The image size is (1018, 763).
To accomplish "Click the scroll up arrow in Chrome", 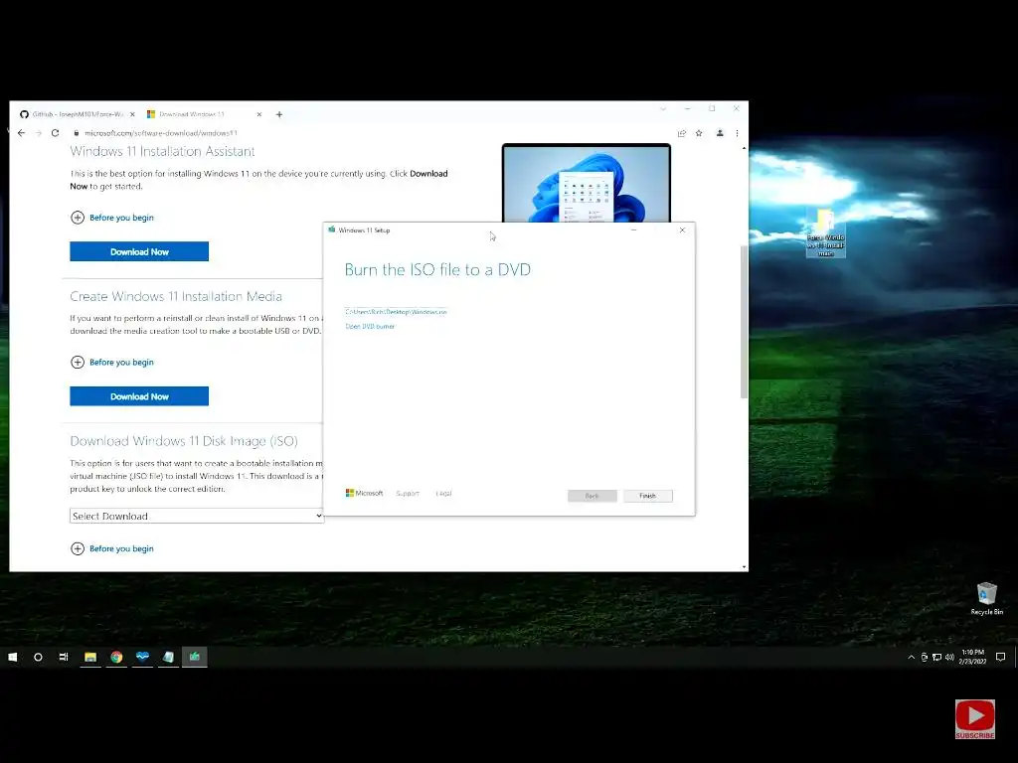I will 744,148.
